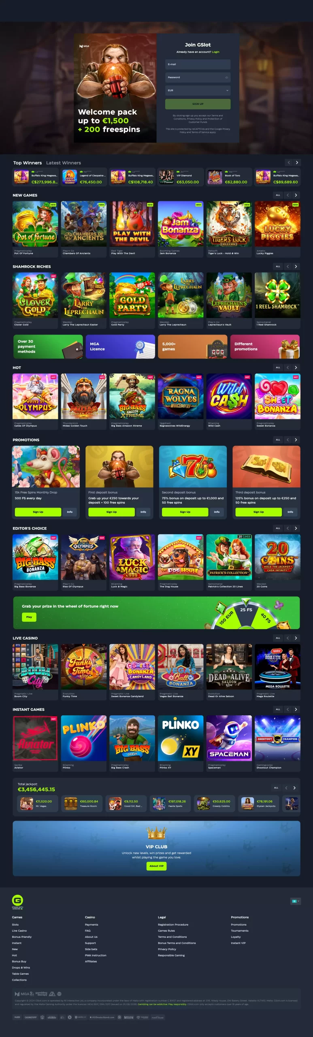
Task: Click the green SIGN UP button
Action: tap(198, 104)
